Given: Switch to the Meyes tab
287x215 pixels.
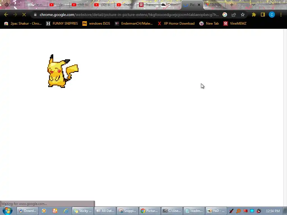Looking at the screenshot, I should click(36, 5).
